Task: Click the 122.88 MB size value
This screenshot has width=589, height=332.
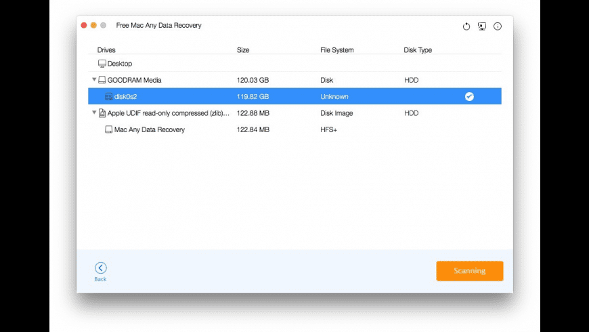Action: click(253, 113)
